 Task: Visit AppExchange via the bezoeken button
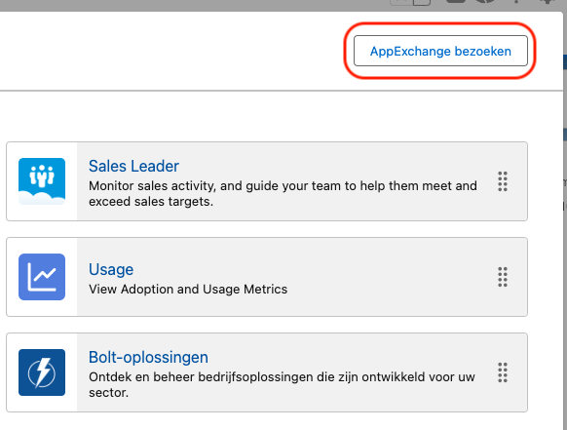pos(440,51)
